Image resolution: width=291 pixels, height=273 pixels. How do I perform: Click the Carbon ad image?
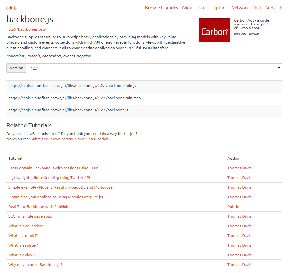coord(214,30)
